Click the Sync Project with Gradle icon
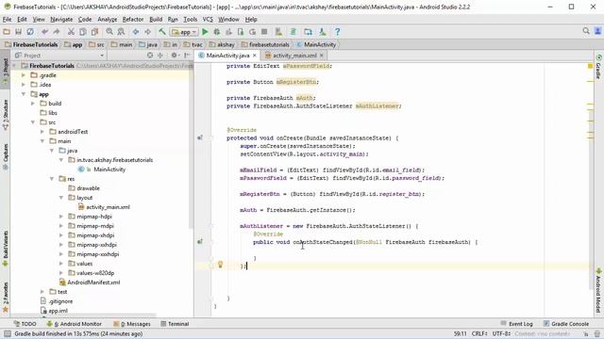This screenshot has height=339, width=604. pyautogui.click(x=294, y=32)
